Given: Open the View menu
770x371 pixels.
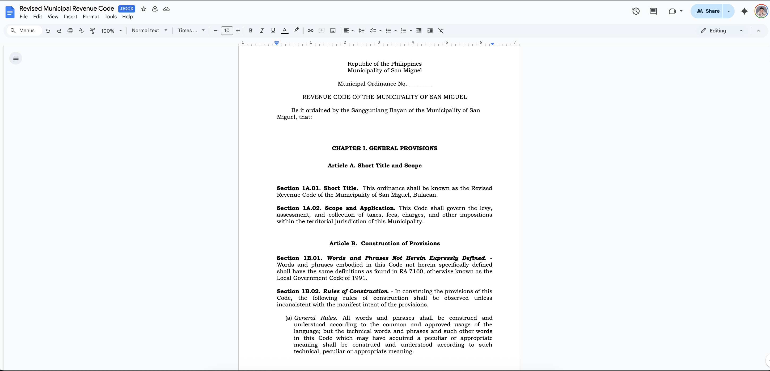Looking at the screenshot, I should click(x=53, y=17).
